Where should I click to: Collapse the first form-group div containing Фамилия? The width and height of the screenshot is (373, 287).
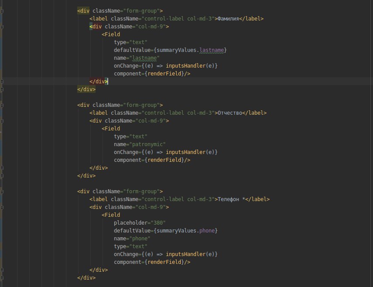point(2,11)
